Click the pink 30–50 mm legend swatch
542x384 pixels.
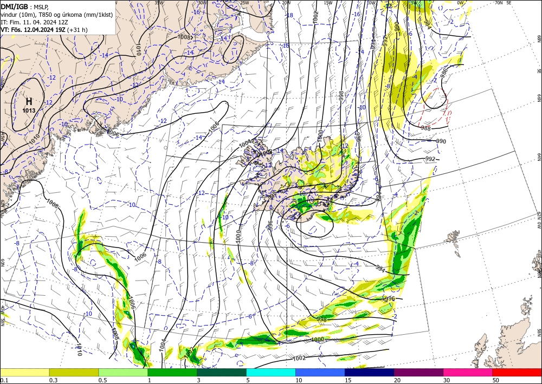click(468, 372)
